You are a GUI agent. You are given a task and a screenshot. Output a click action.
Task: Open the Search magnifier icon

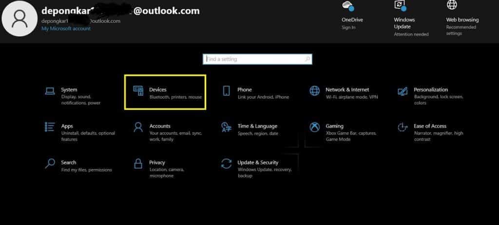[x=50, y=163]
